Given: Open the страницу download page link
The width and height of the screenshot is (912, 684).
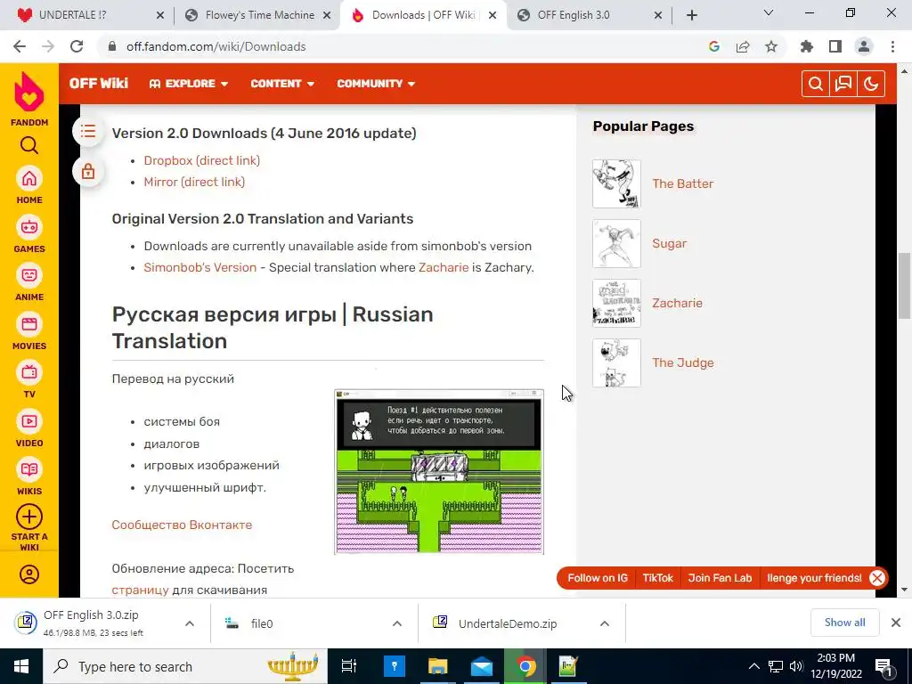Looking at the screenshot, I should click(140, 590).
